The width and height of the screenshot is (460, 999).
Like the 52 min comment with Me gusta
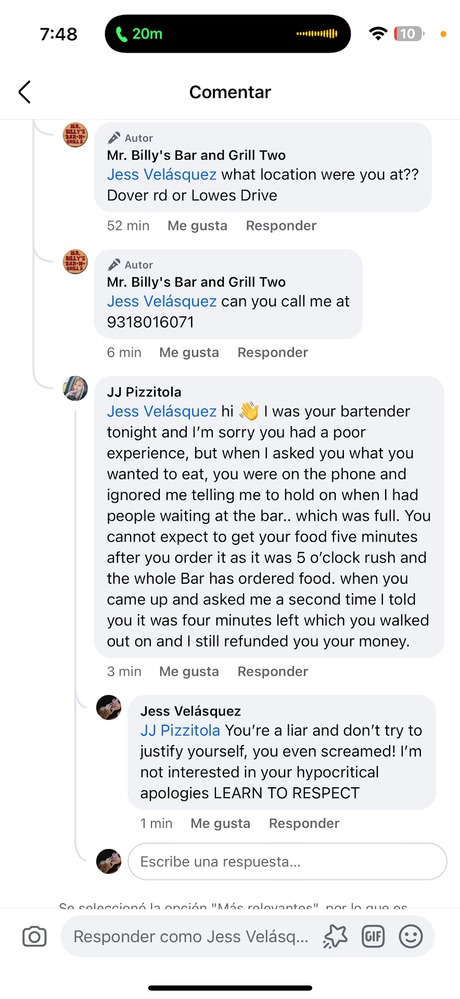pyautogui.click(x=197, y=226)
